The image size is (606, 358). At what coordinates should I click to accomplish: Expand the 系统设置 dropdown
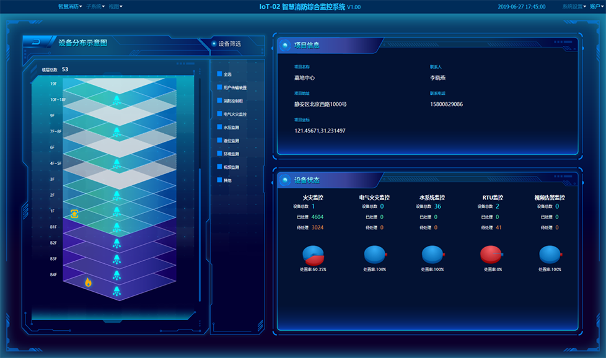click(x=574, y=7)
